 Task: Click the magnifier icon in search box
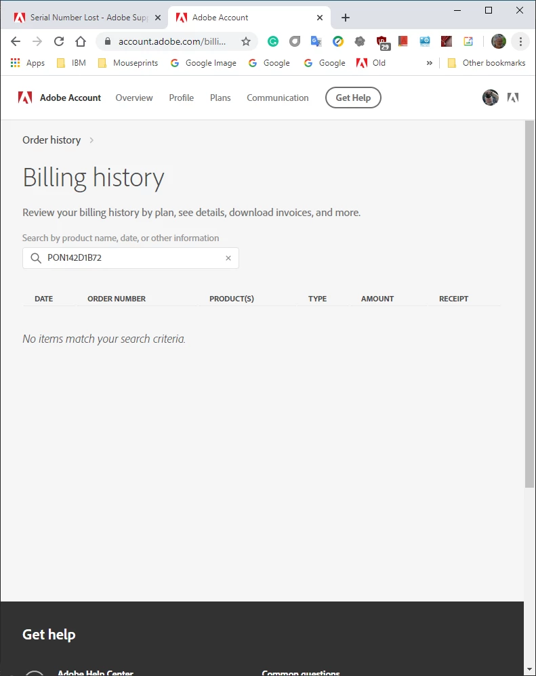click(36, 258)
